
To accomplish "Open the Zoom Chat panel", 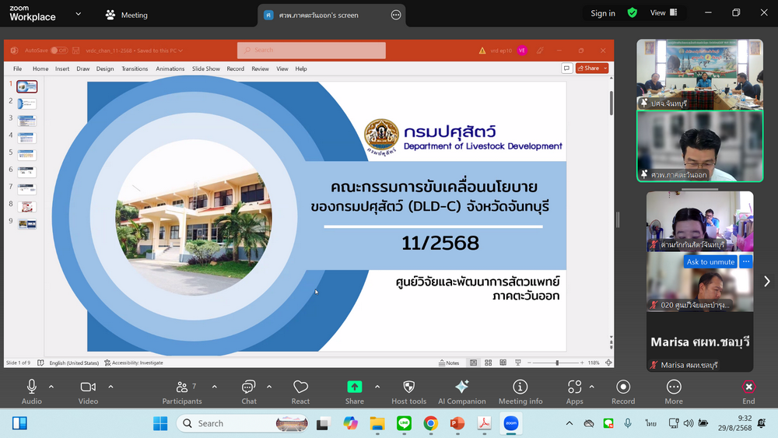I will [x=249, y=392].
